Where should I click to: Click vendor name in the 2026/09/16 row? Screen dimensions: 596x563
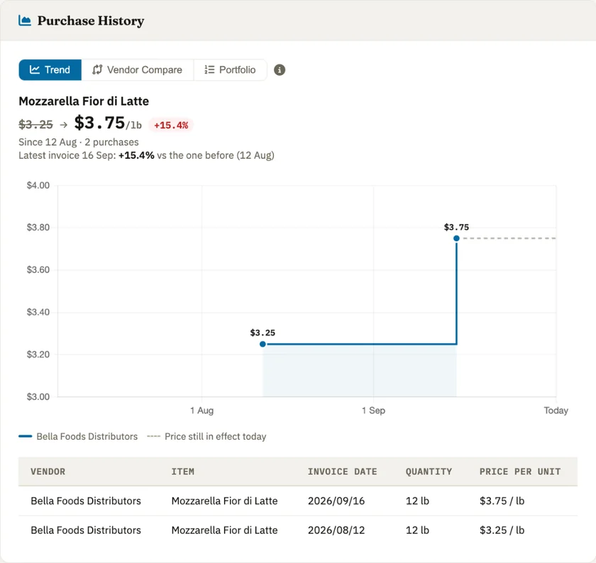86,501
